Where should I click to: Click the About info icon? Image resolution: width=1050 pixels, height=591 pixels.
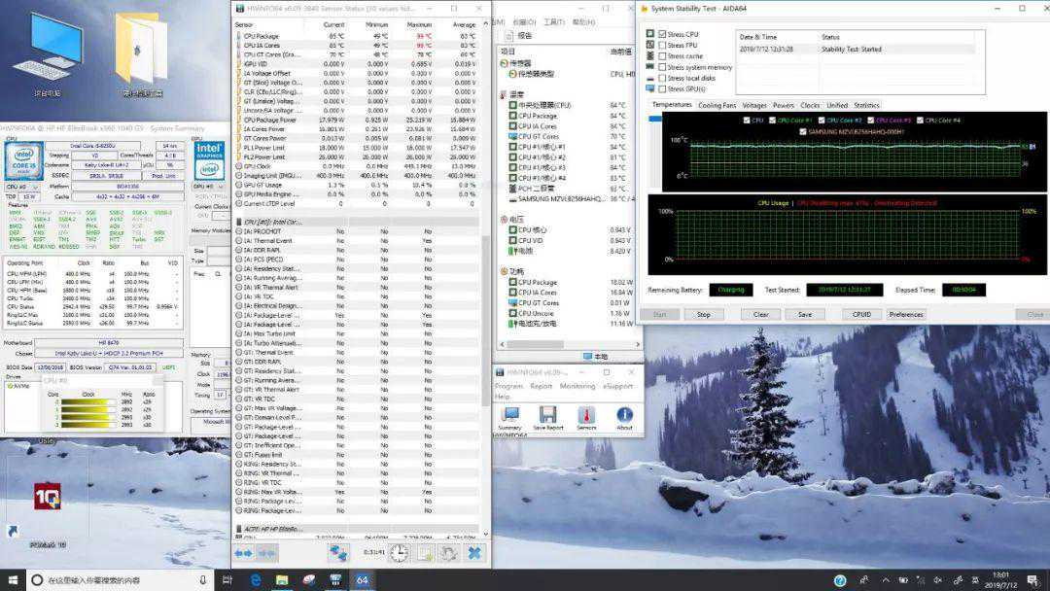click(624, 416)
